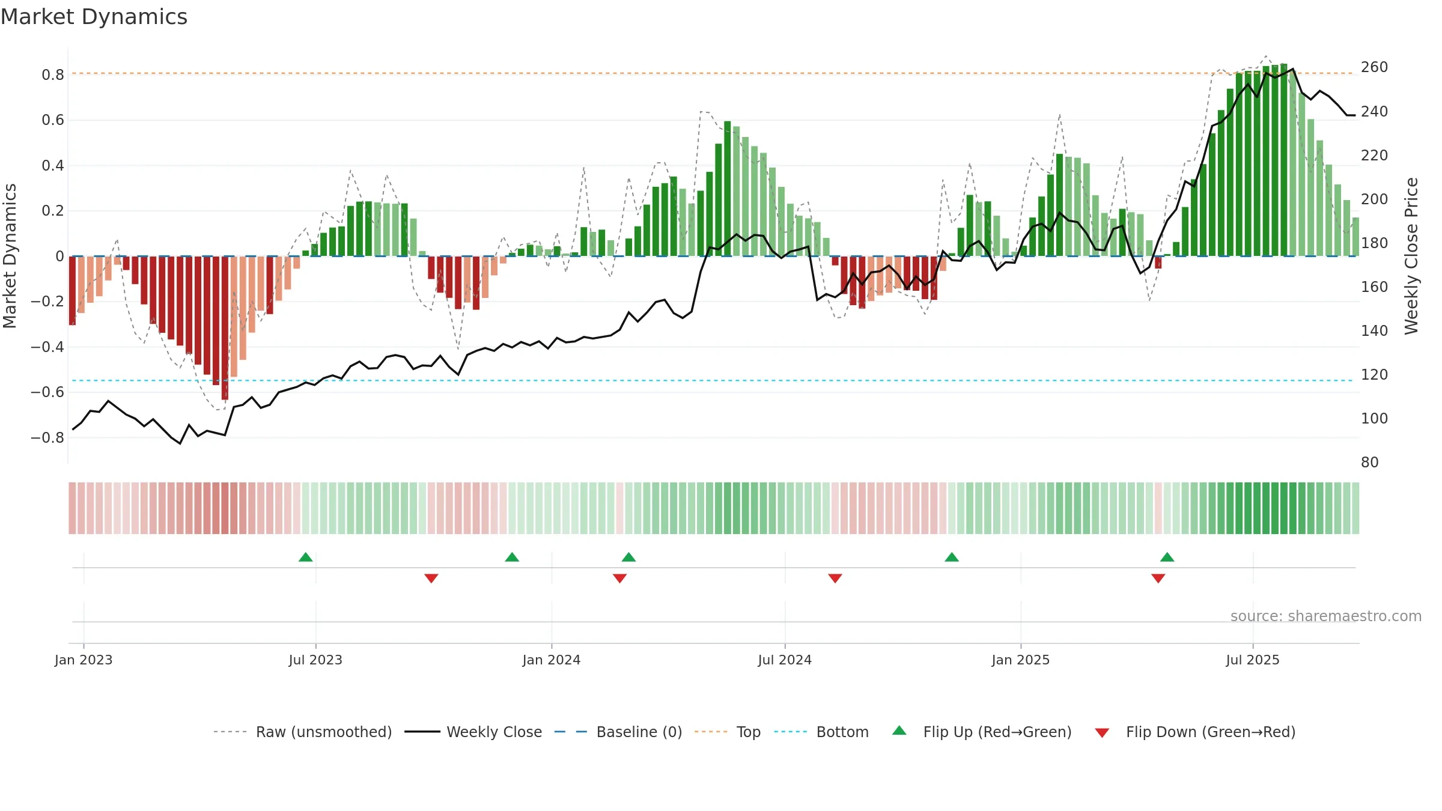The image size is (1442, 811).
Task: Click the Jul 2023 axis label
Action: coord(315,660)
